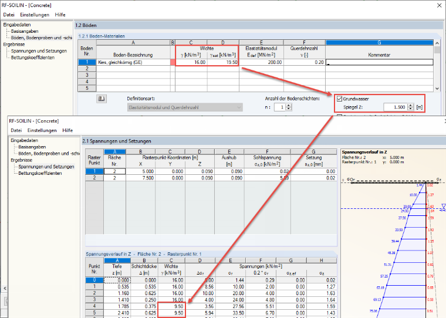Select Böden, Bodenproben entry in front window tree
446x318 pixels.
click(49, 153)
